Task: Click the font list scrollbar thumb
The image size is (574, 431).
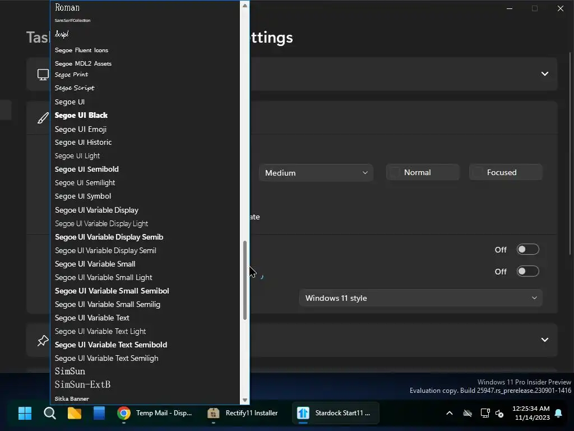Action: coord(245,281)
